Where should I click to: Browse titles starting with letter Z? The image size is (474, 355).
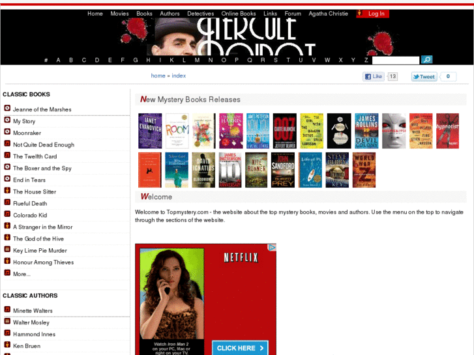pyautogui.click(x=366, y=60)
